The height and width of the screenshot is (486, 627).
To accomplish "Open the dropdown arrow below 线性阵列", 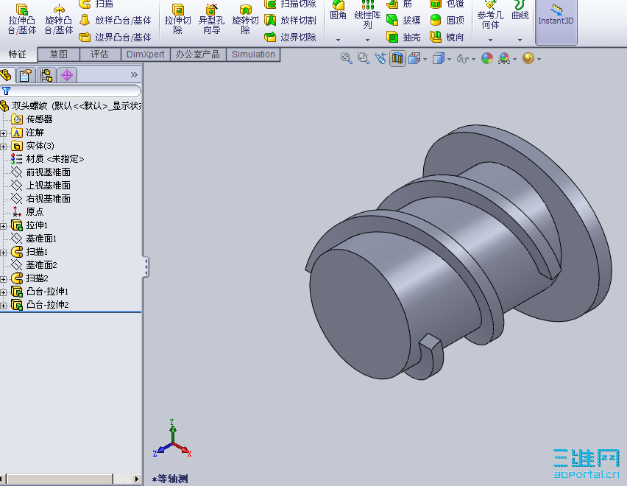I will (x=367, y=40).
